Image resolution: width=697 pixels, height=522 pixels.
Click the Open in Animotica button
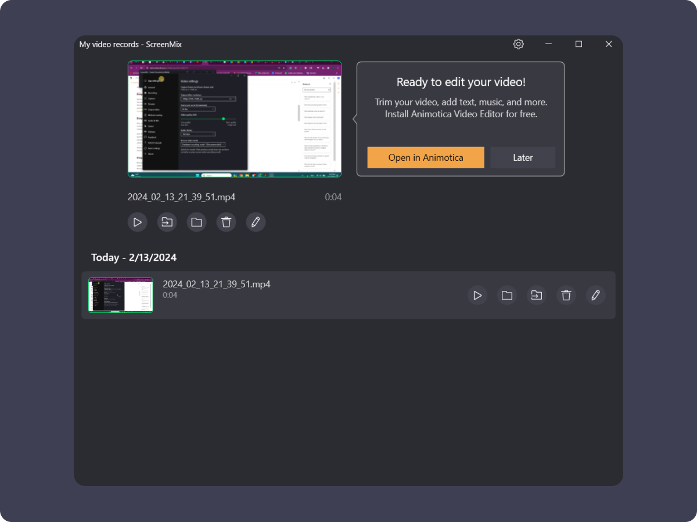(x=426, y=157)
